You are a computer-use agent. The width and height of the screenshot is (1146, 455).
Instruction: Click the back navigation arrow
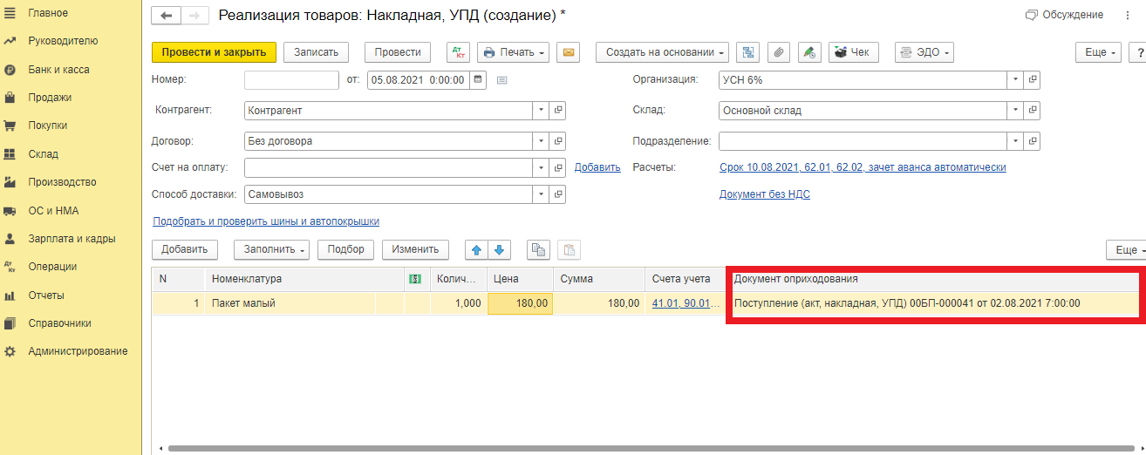tap(167, 16)
